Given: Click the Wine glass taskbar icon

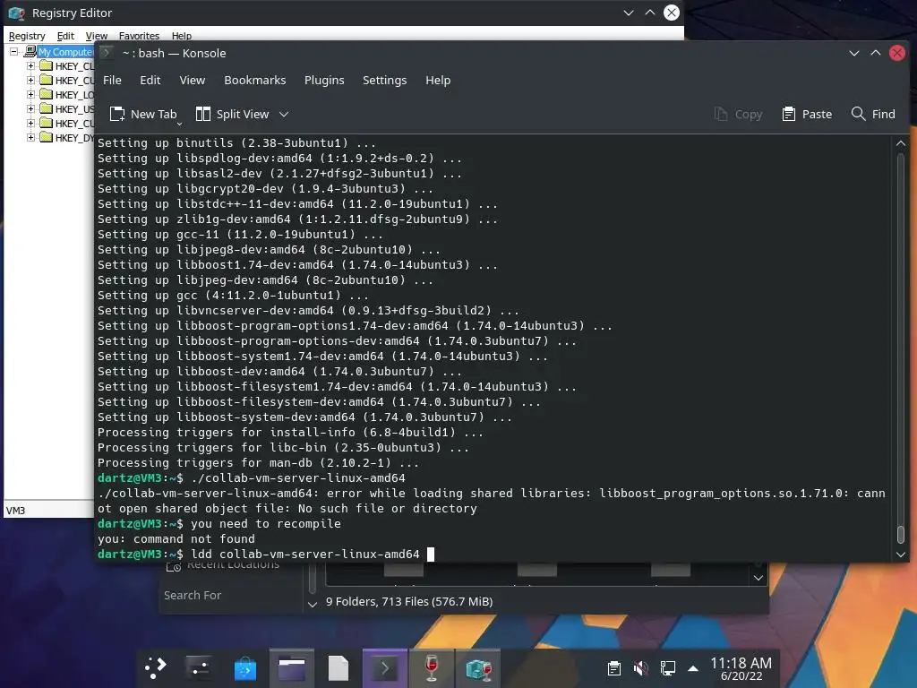Looking at the screenshot, I should tap(432, 667).
